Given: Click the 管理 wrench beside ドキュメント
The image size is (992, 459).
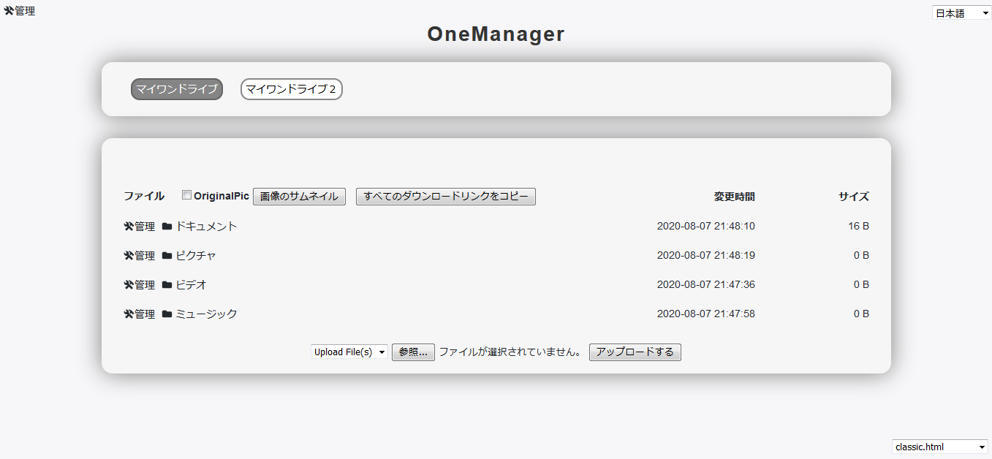Looking at the screenshot, I should (140, 227).
